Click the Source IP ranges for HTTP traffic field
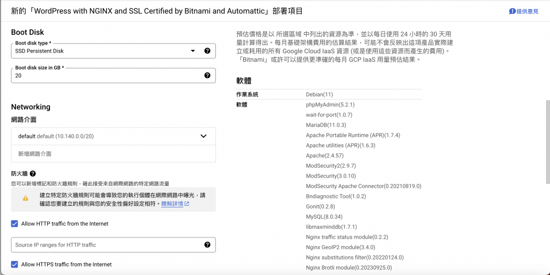This screenshot has width=550, height=275. [113, 245]
